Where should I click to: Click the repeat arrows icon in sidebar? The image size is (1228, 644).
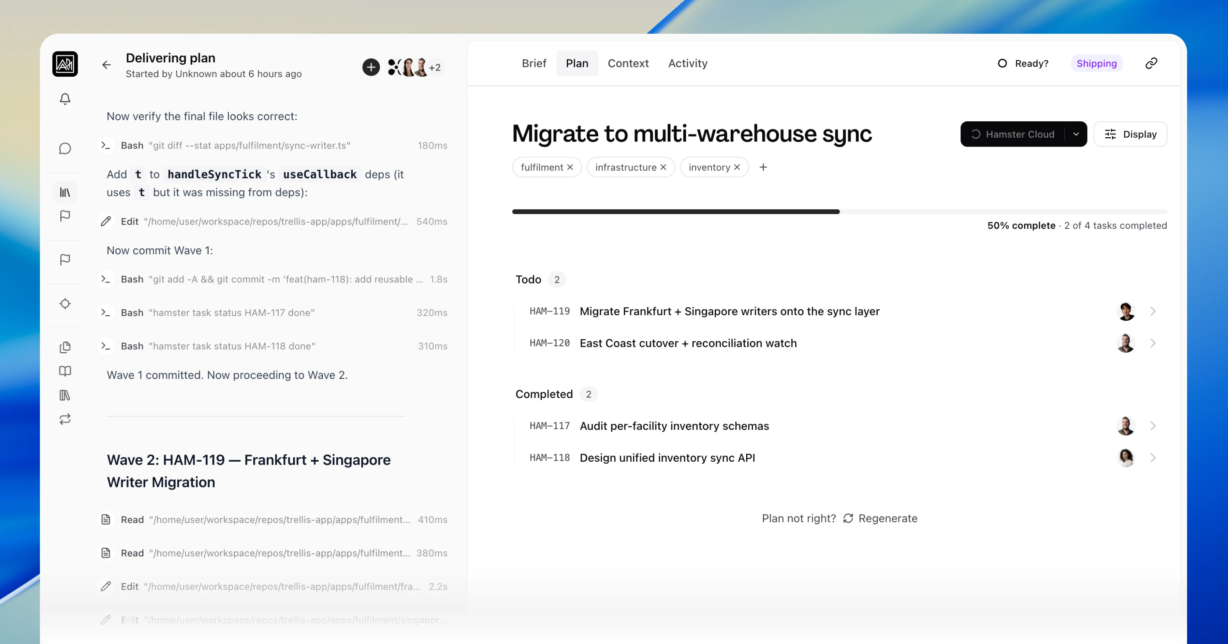point(65,419)
